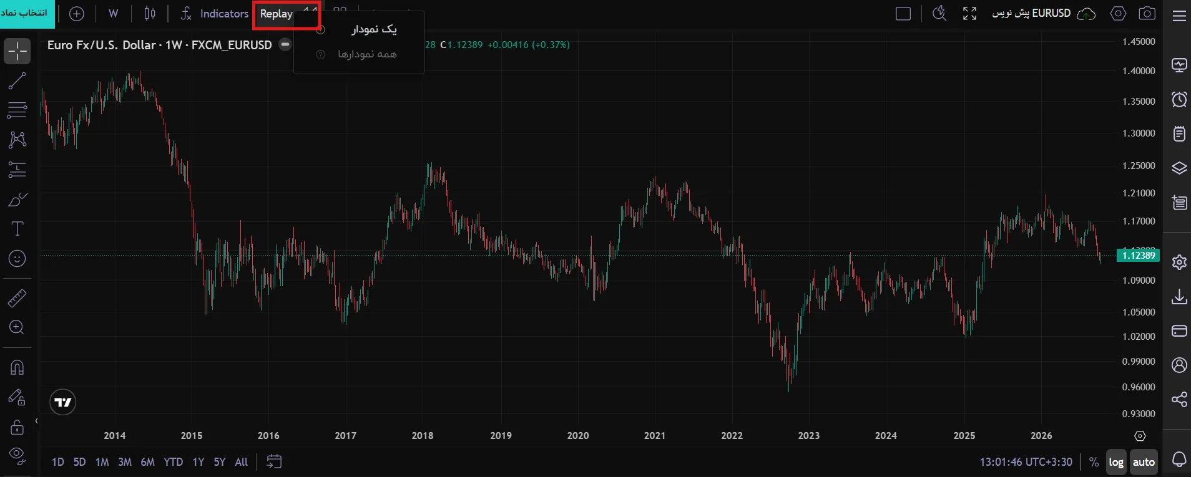Open the Fibonacci and Gann tools

(17, 110)
